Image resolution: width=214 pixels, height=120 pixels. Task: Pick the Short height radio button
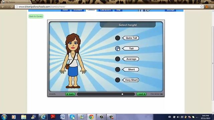(117, 69)
